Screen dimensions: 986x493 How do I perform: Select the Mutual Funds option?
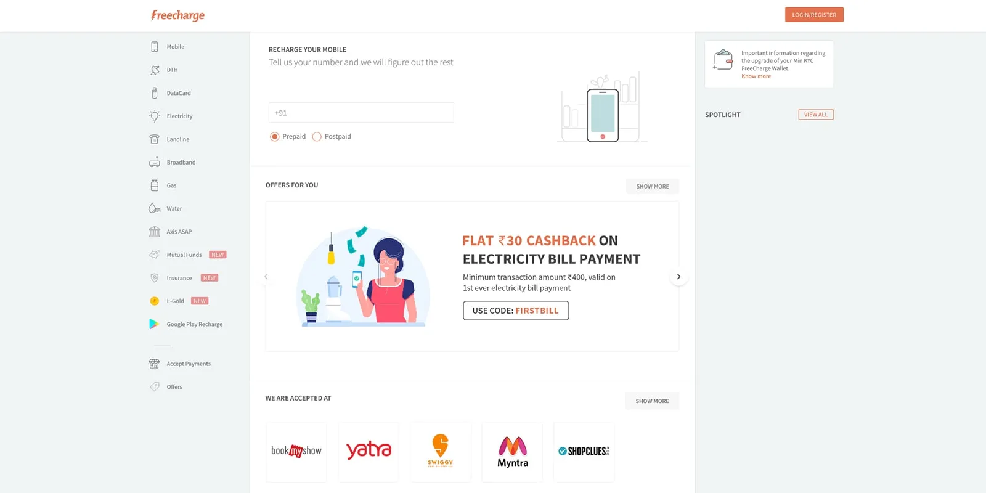pos(184,255)
